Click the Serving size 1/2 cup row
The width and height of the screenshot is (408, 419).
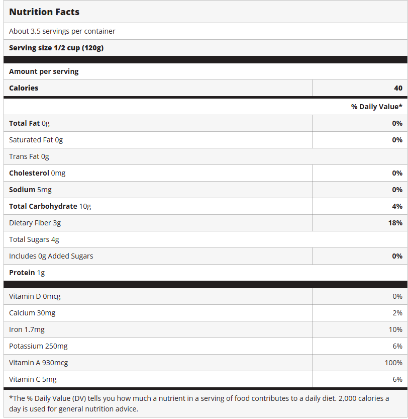[56, 48]
